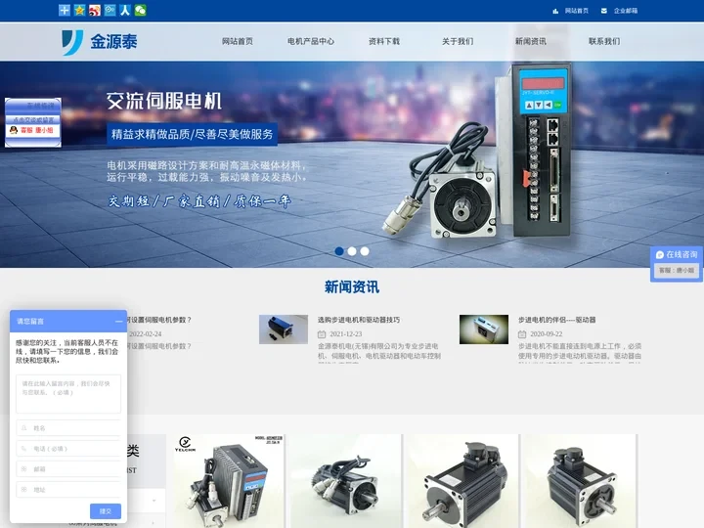The width and height of the screenshot is (704, 528).
Task: Click the person icon in 姓名 field
Action: [x=24, y=428]
